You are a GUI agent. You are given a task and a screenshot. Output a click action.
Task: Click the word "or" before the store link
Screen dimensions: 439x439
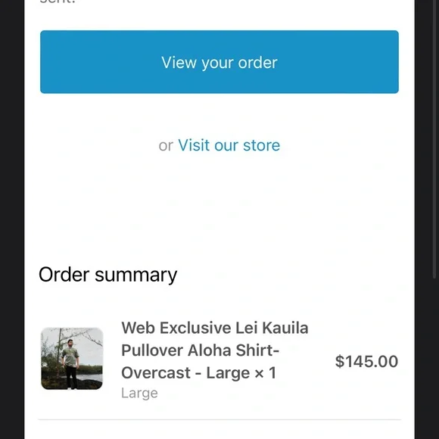[166, 146]
